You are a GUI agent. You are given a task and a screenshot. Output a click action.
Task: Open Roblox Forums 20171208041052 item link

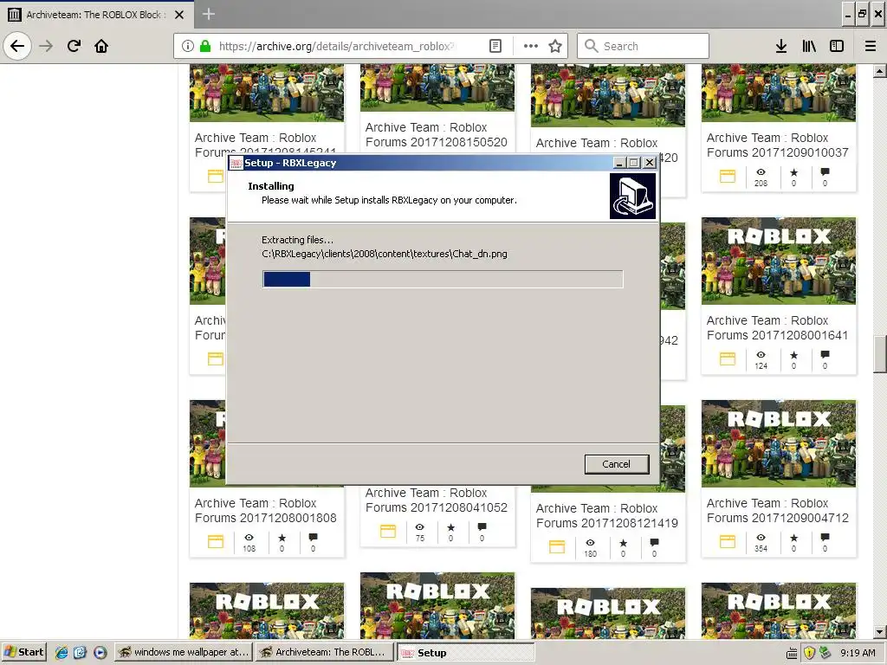pos(437,500)
